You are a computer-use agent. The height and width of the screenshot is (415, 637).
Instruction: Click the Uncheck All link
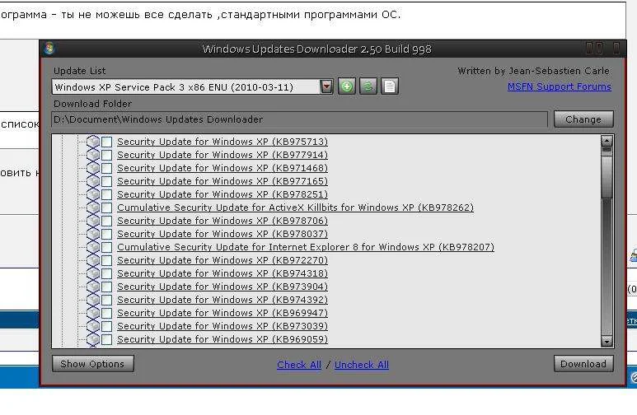[362, 365]
